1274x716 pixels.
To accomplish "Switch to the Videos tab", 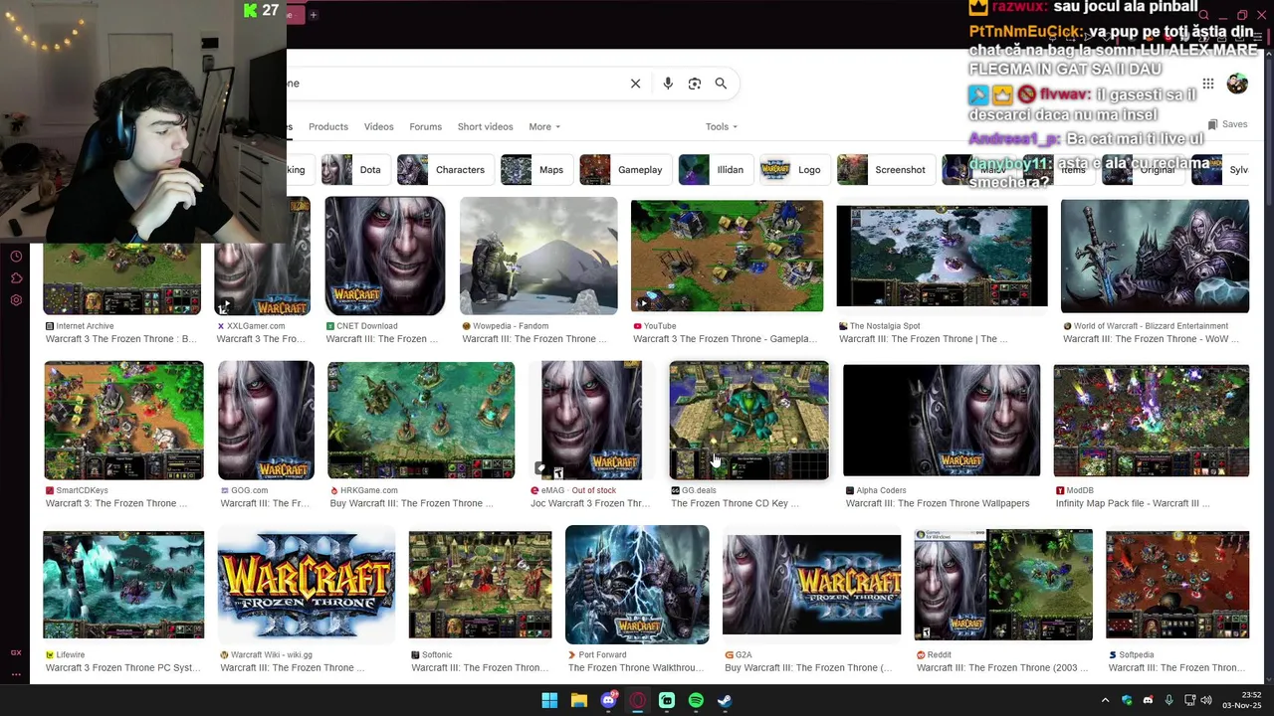I will pyautogui.click(x=378, y=126).
